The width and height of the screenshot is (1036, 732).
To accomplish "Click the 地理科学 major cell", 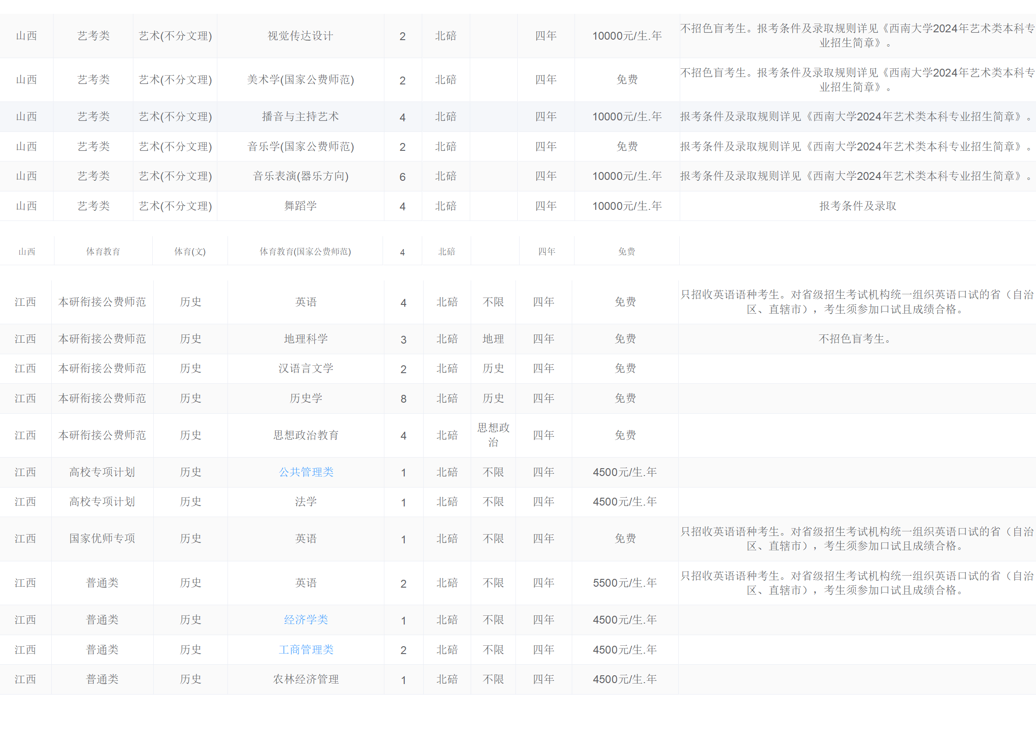I will (x=306, y=339).
